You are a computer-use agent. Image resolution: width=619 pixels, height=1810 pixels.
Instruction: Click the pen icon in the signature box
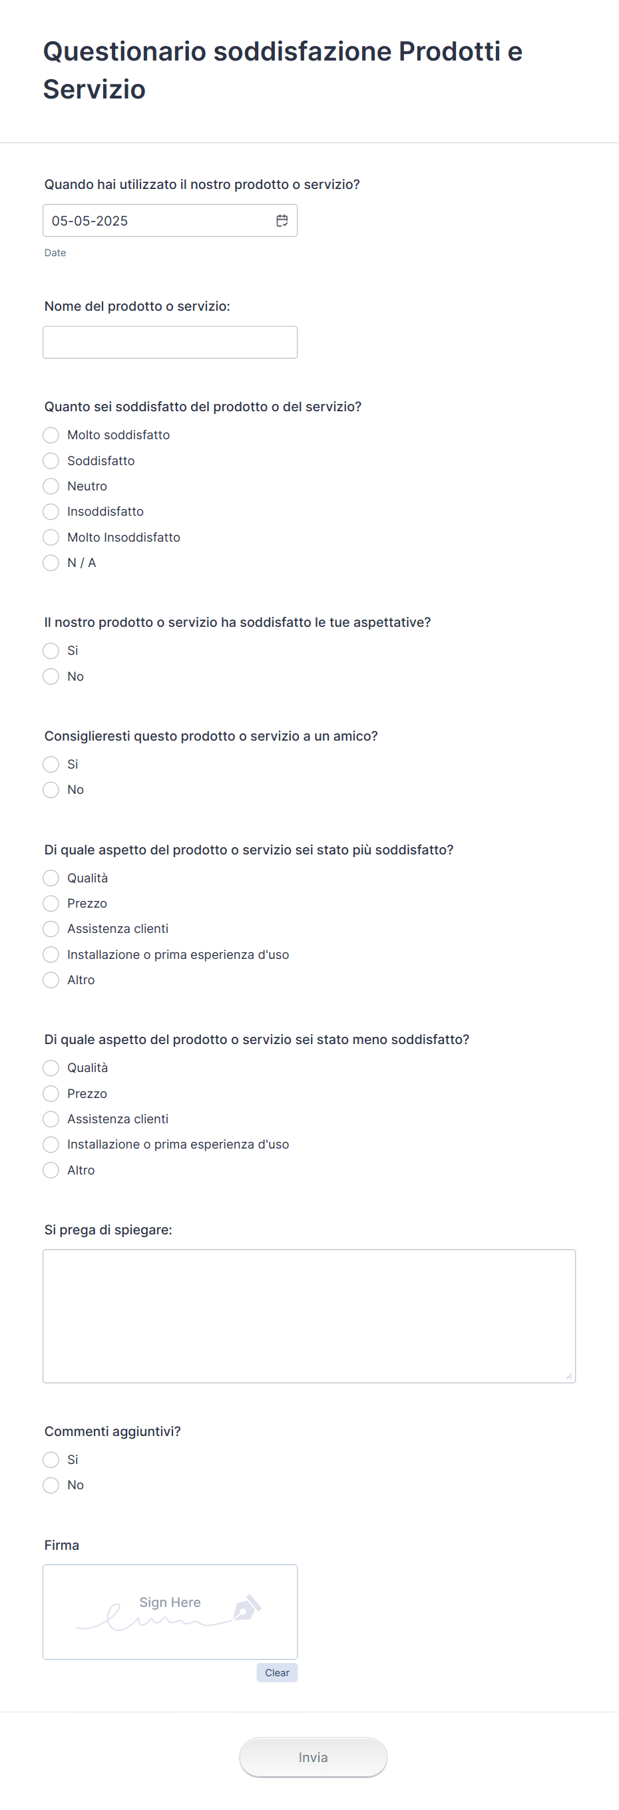click(247, 1608)
